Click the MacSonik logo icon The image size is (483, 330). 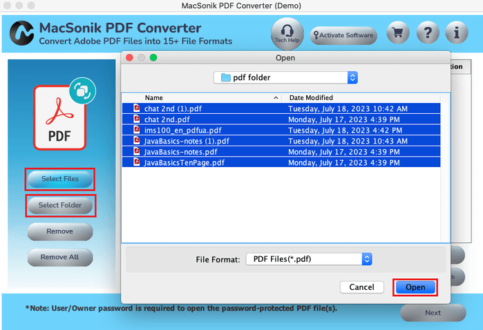click(21, 33)
